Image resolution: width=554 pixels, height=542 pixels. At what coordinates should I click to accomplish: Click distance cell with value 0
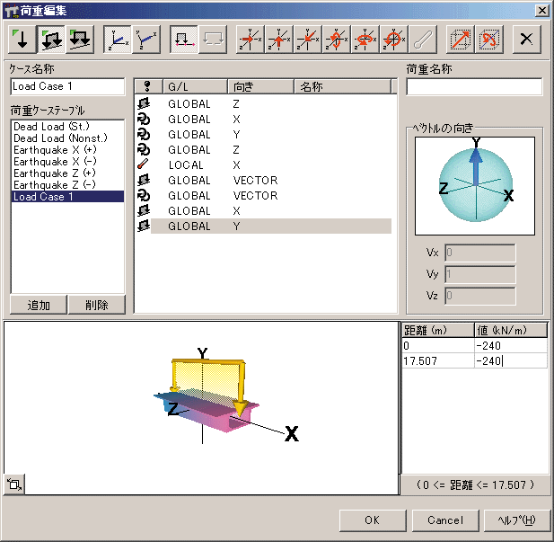point(438,345)
